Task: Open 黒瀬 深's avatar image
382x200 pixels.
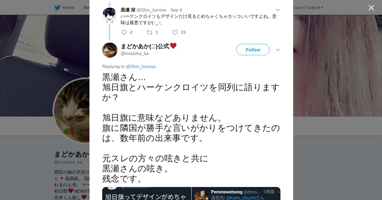Action: 110,15
